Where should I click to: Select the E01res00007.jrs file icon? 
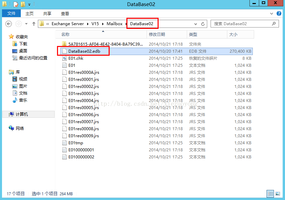coord(64,122)
